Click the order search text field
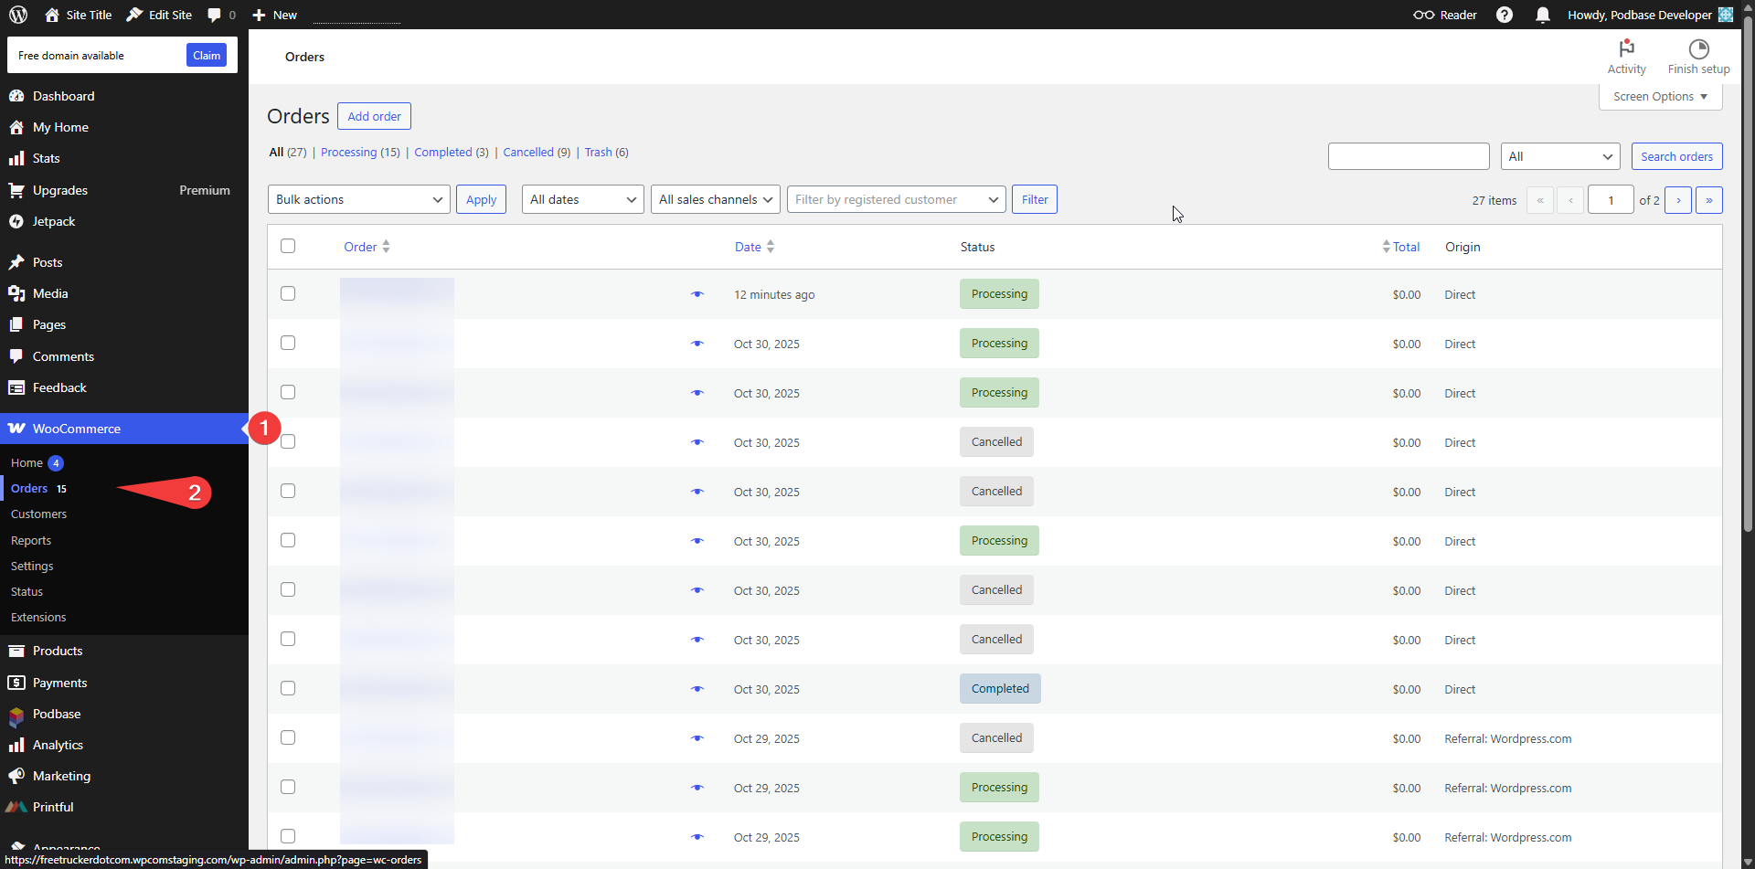Screen dimensions: 1755x869 1408,156
